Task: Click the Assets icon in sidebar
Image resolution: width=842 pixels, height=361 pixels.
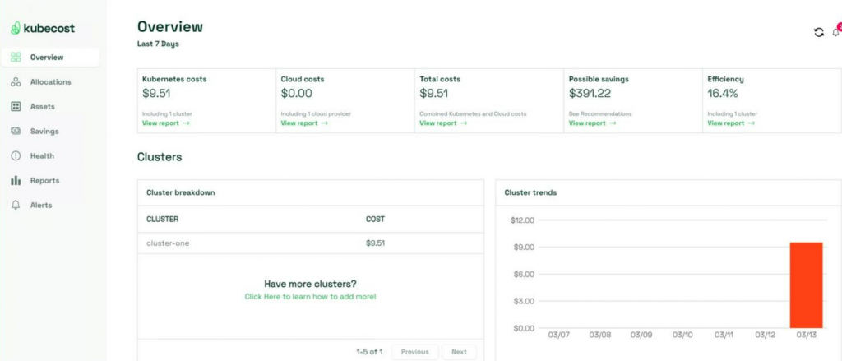Action: [16, 106]
